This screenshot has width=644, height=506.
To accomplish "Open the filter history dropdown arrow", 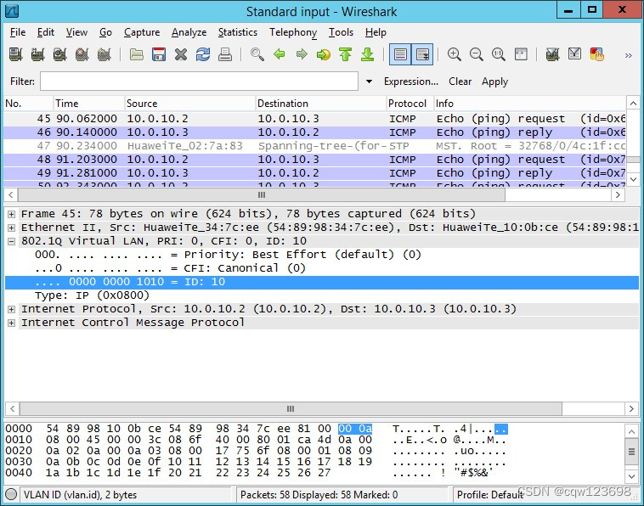I will 369,82.
